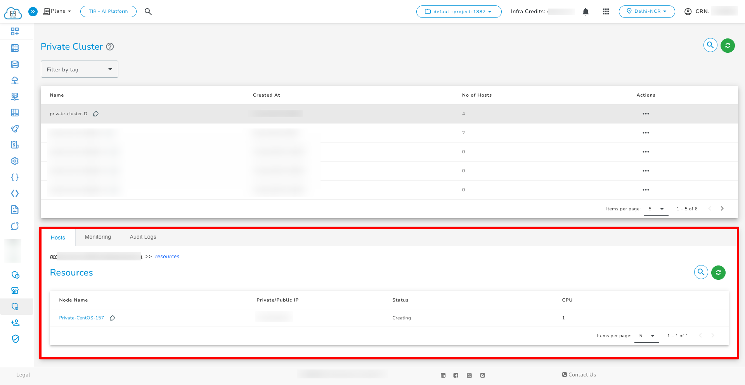
Task: Open the billing invoice icon in the sidebar
Action: [x=15, y=144]
